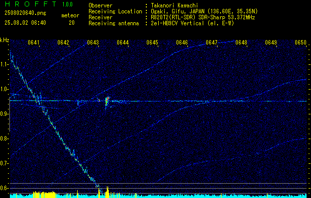The image size is (311, 198).
Task: Click frequency label 0.6 kHz
Action: [4, 188]
